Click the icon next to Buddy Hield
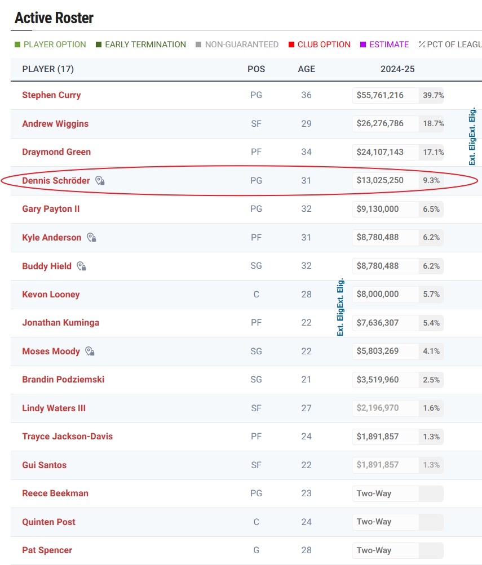The height and width of the screenshot is (565, 482). (82, 266)
